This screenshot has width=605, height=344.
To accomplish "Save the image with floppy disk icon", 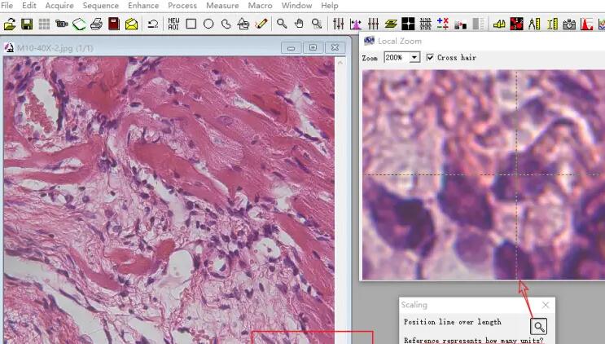I will [x=27, y=24].
